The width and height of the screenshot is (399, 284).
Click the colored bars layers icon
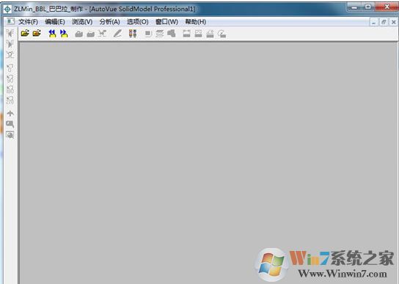pyautogui.click(x=133, y=33)
